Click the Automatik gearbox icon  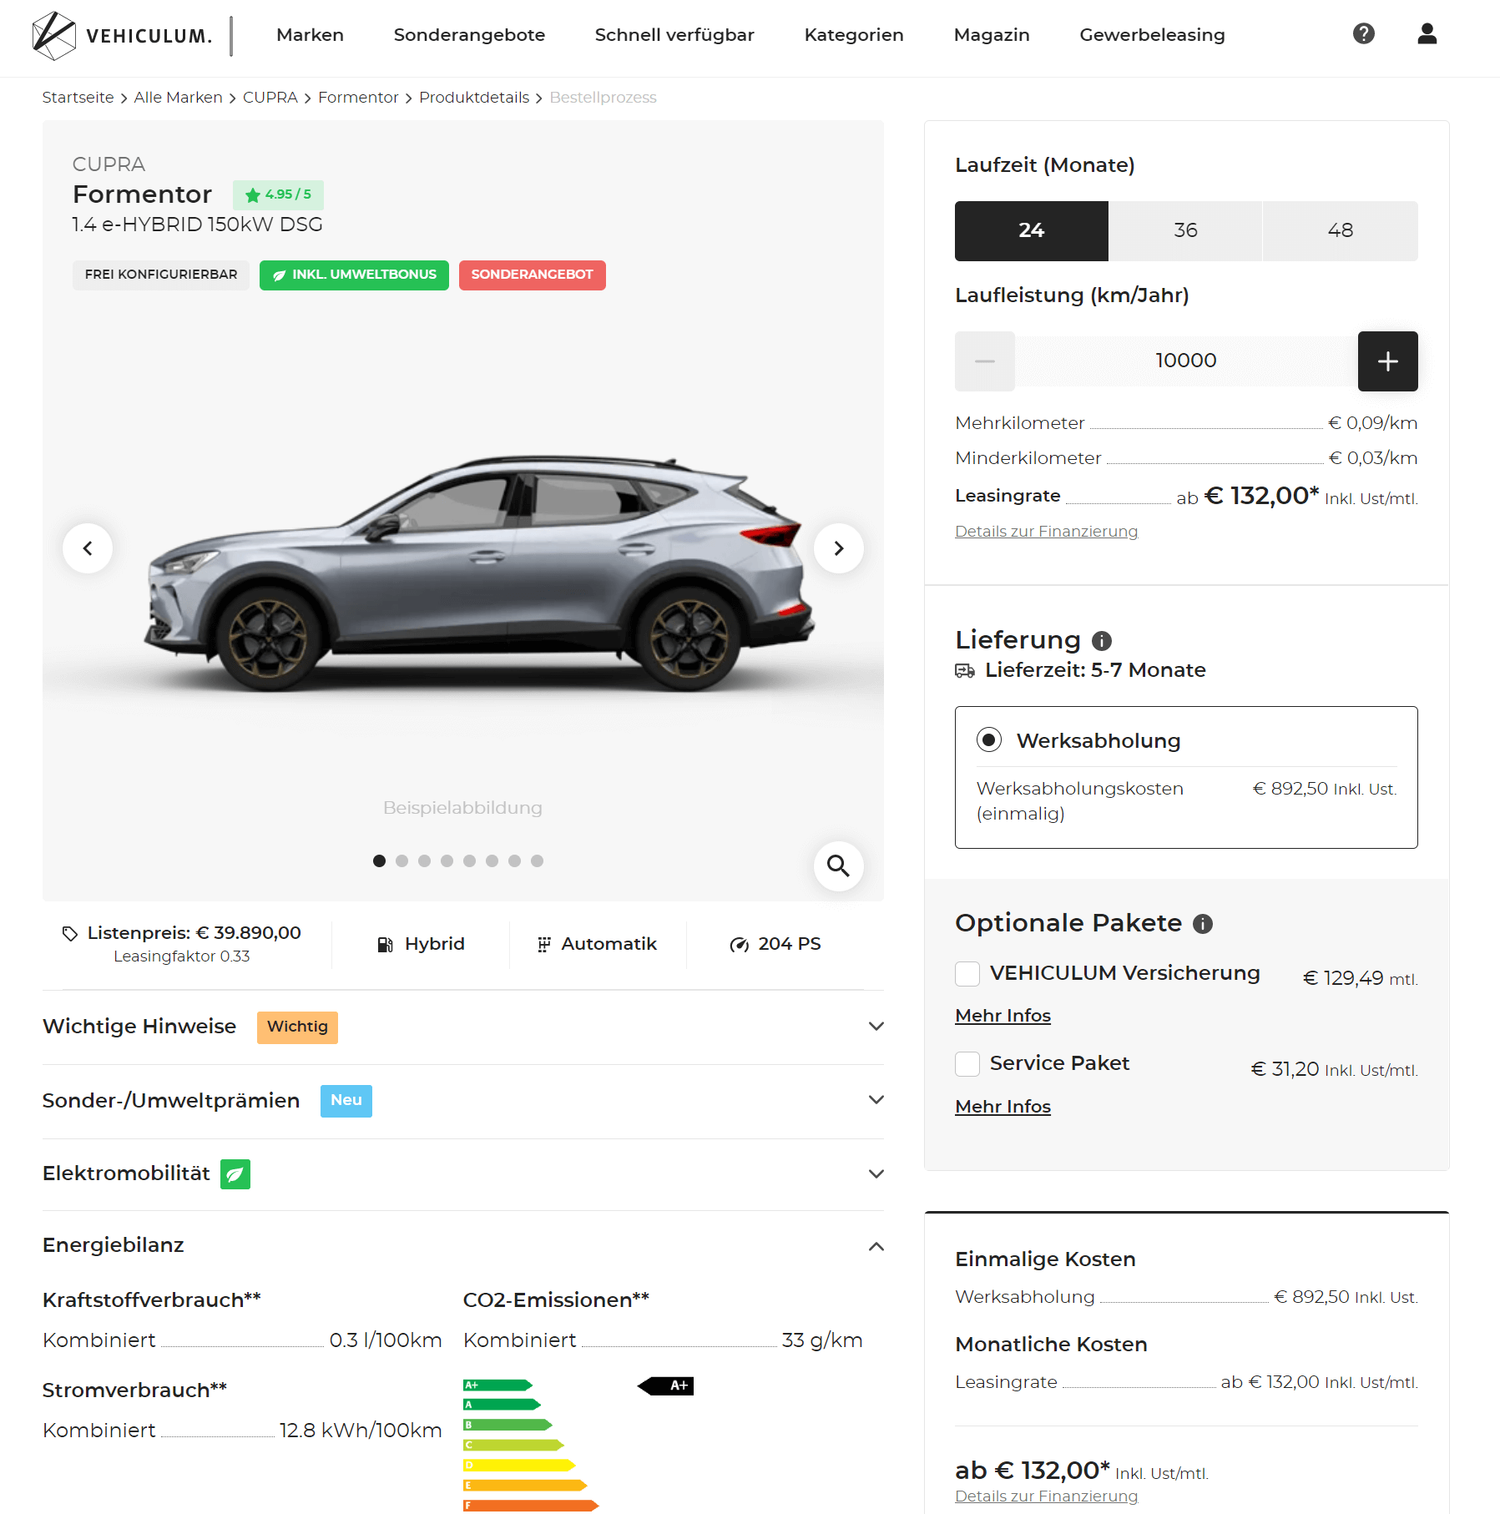coord(544,945)
